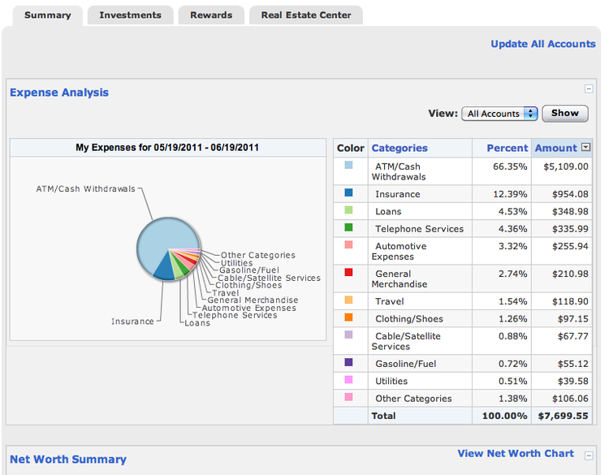Screen dimensions: 609x475
Task: Sort by the Percent column header
Action: [x=507, y=148]
